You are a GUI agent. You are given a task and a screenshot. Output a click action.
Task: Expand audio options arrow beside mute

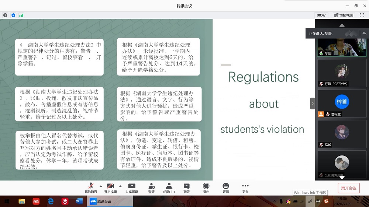[x=101, y=186]
